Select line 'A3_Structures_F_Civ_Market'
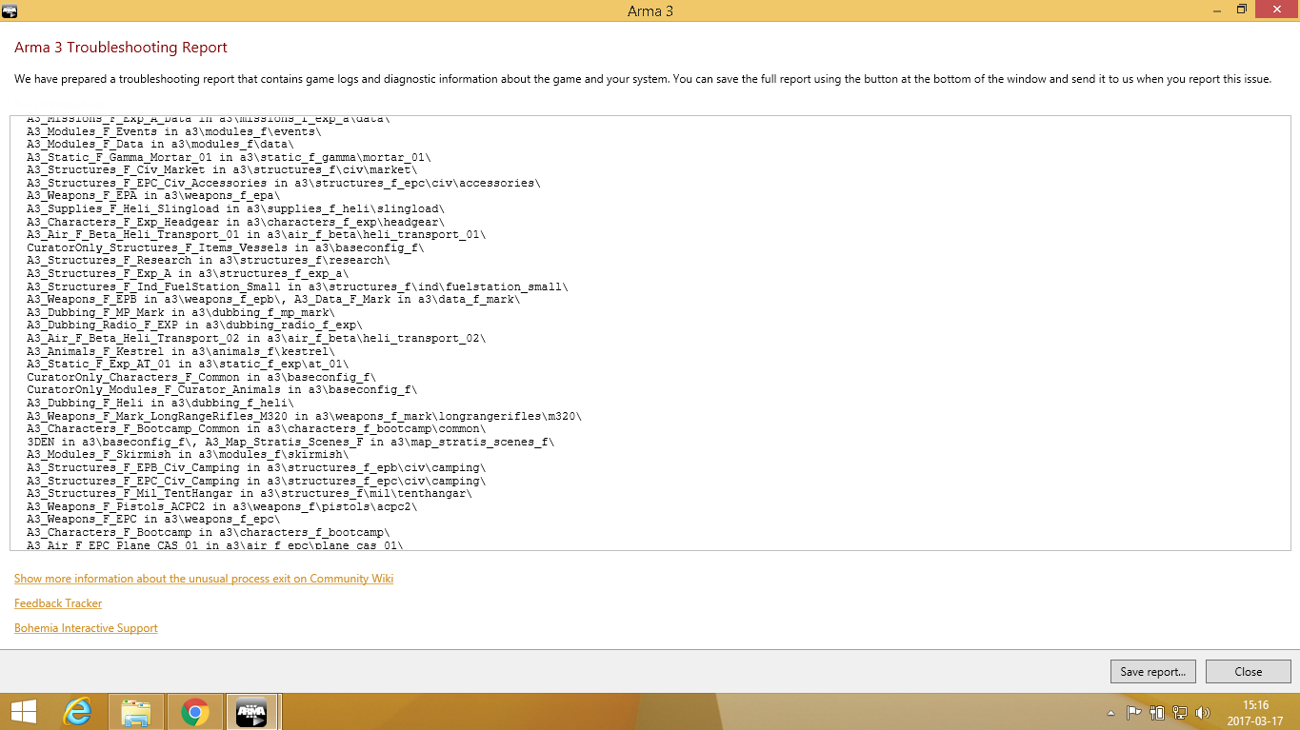This screenshot has width=1300, height=730. click(x=222, y=170)
